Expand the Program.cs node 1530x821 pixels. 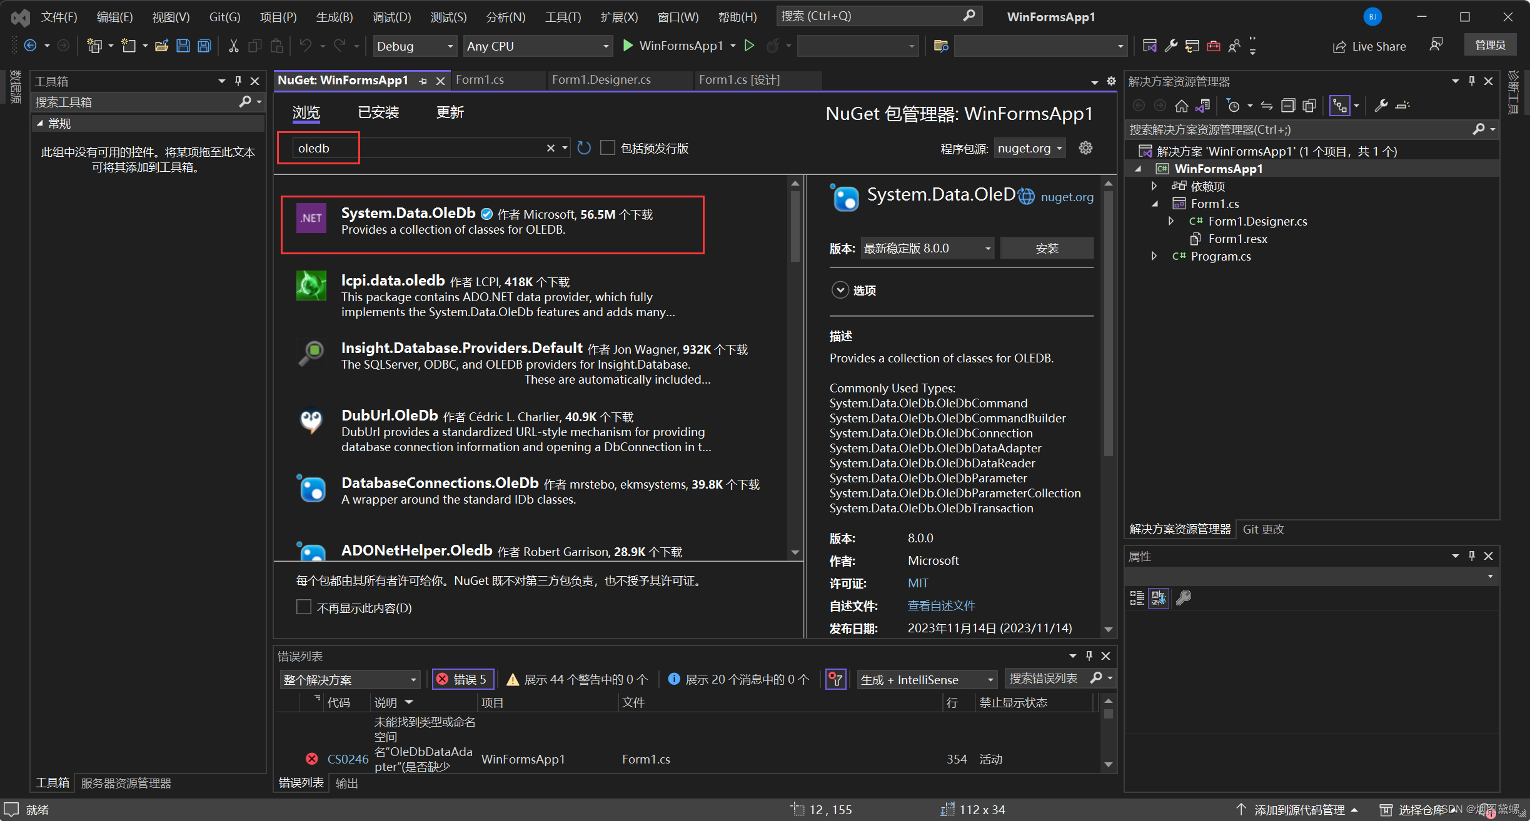[1154, 256]
